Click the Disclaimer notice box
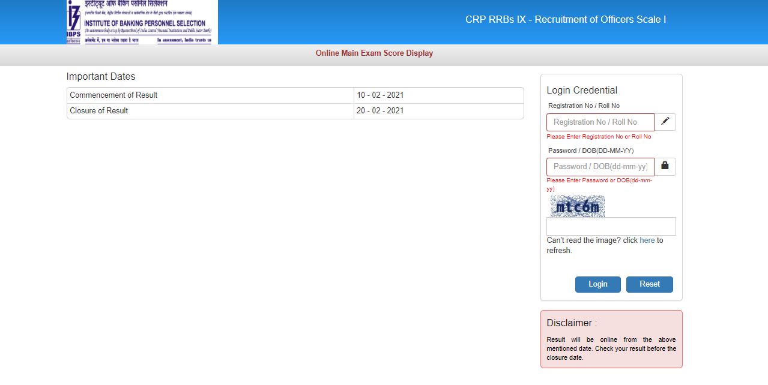The image size is (768, 385). pos(611,339)
